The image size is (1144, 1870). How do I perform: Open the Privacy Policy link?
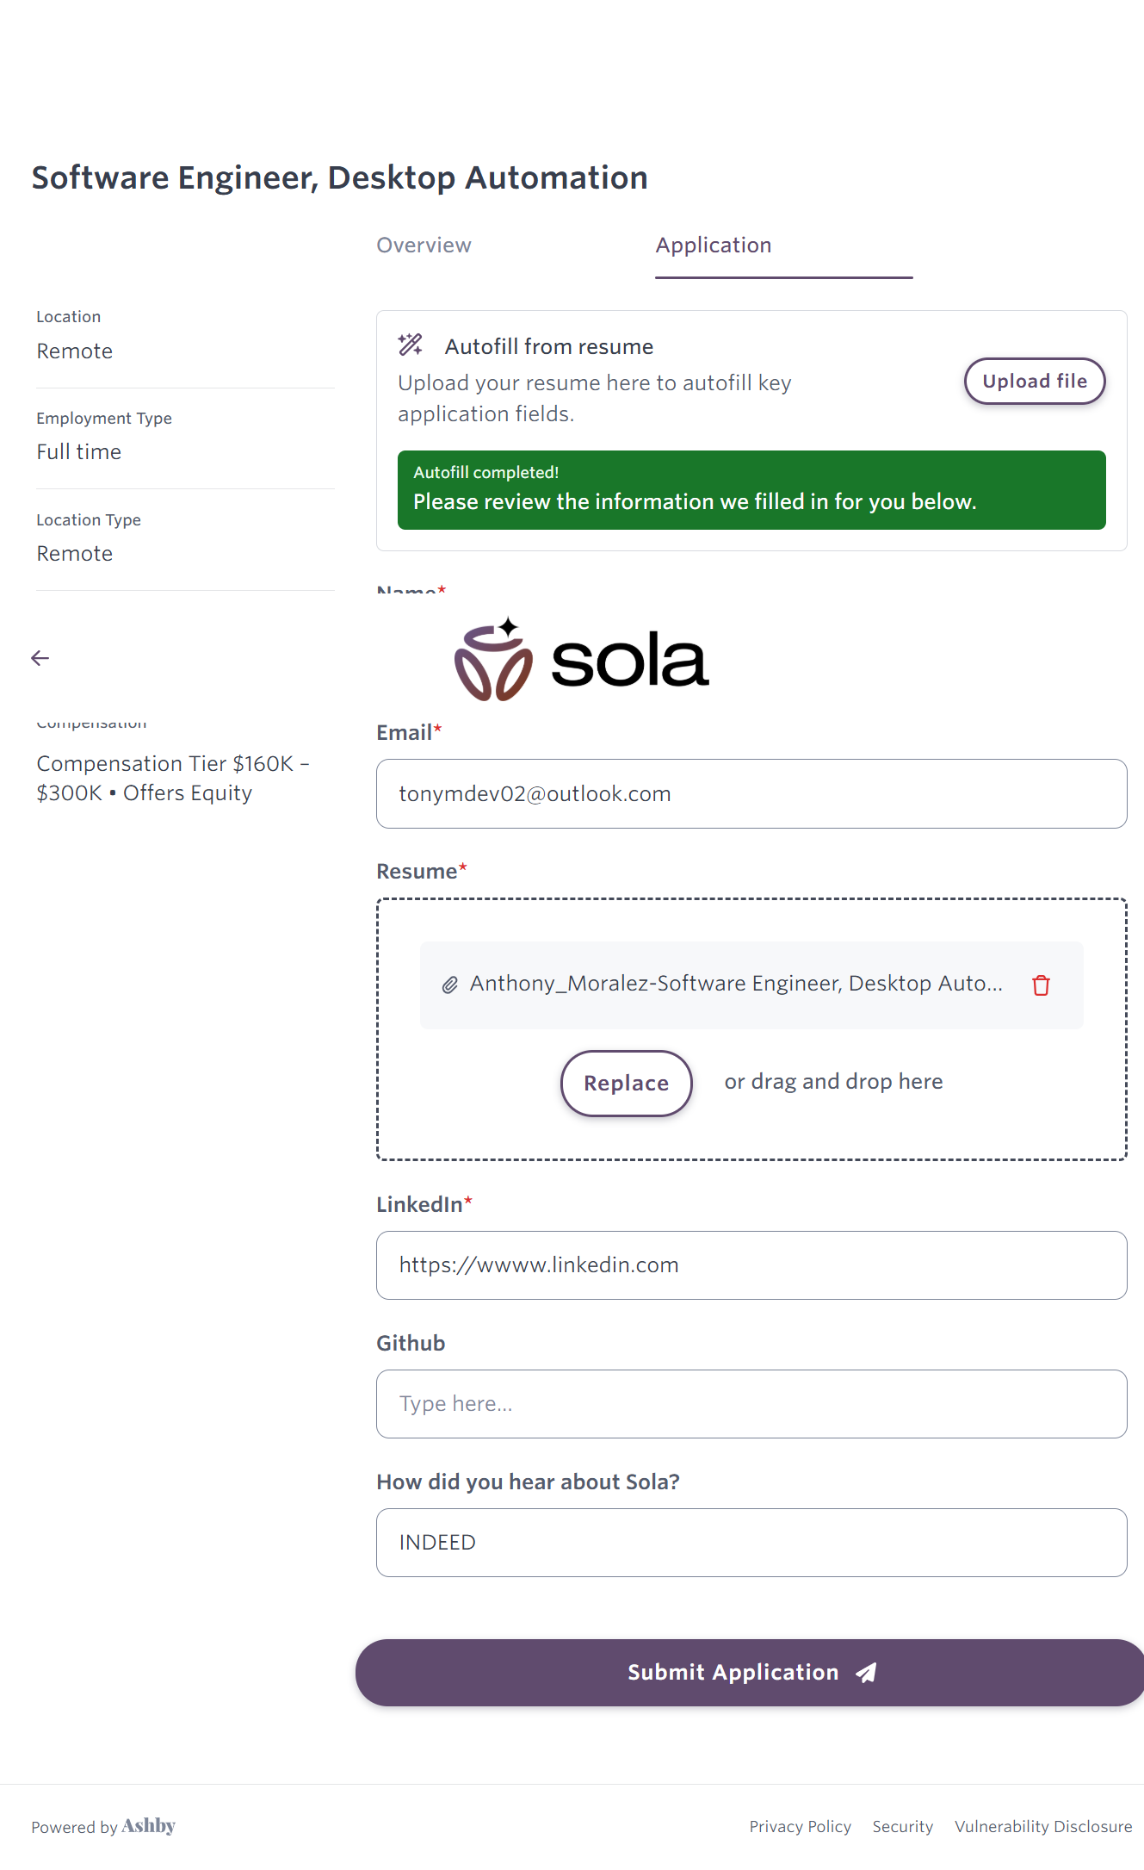(800, 1827)
